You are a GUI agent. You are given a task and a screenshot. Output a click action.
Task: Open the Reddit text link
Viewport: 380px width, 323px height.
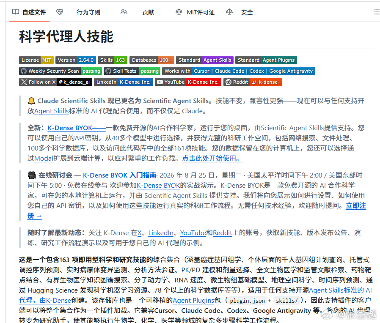223,233
